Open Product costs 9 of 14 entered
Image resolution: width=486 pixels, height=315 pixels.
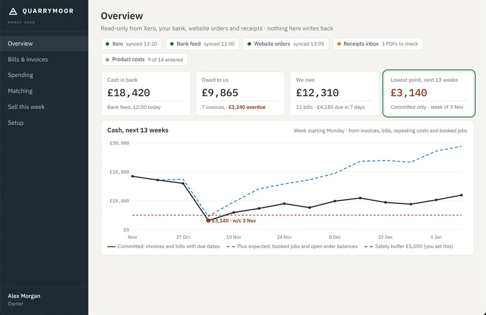click(x=144, y=60)
